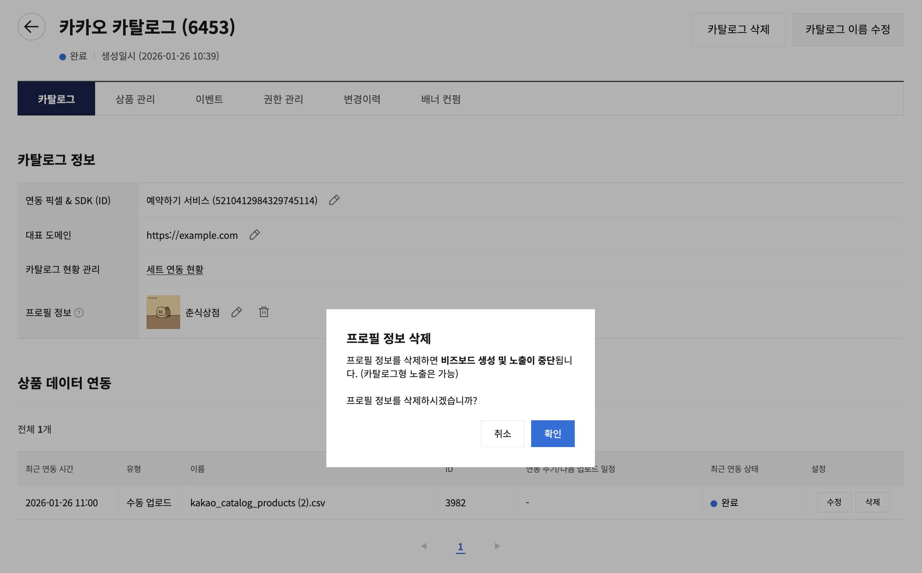922x573 pixels.
Task: Click the 카탈로그 삭제 button
Action: 738,29
